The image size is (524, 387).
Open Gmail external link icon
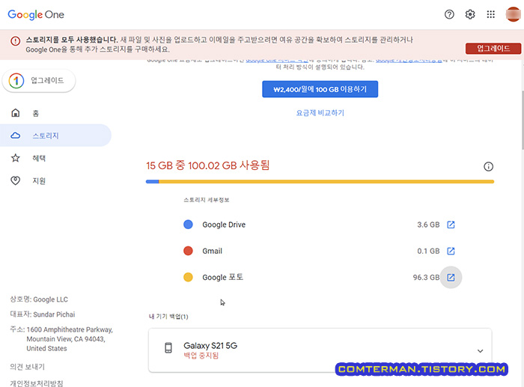click(x=451, y=251)
